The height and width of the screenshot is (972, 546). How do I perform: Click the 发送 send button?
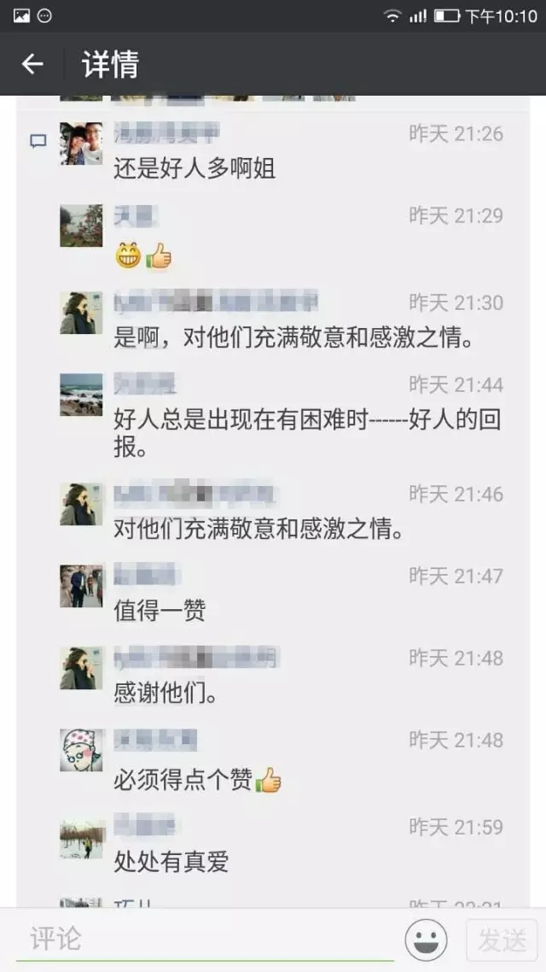[x=502, y=940]
